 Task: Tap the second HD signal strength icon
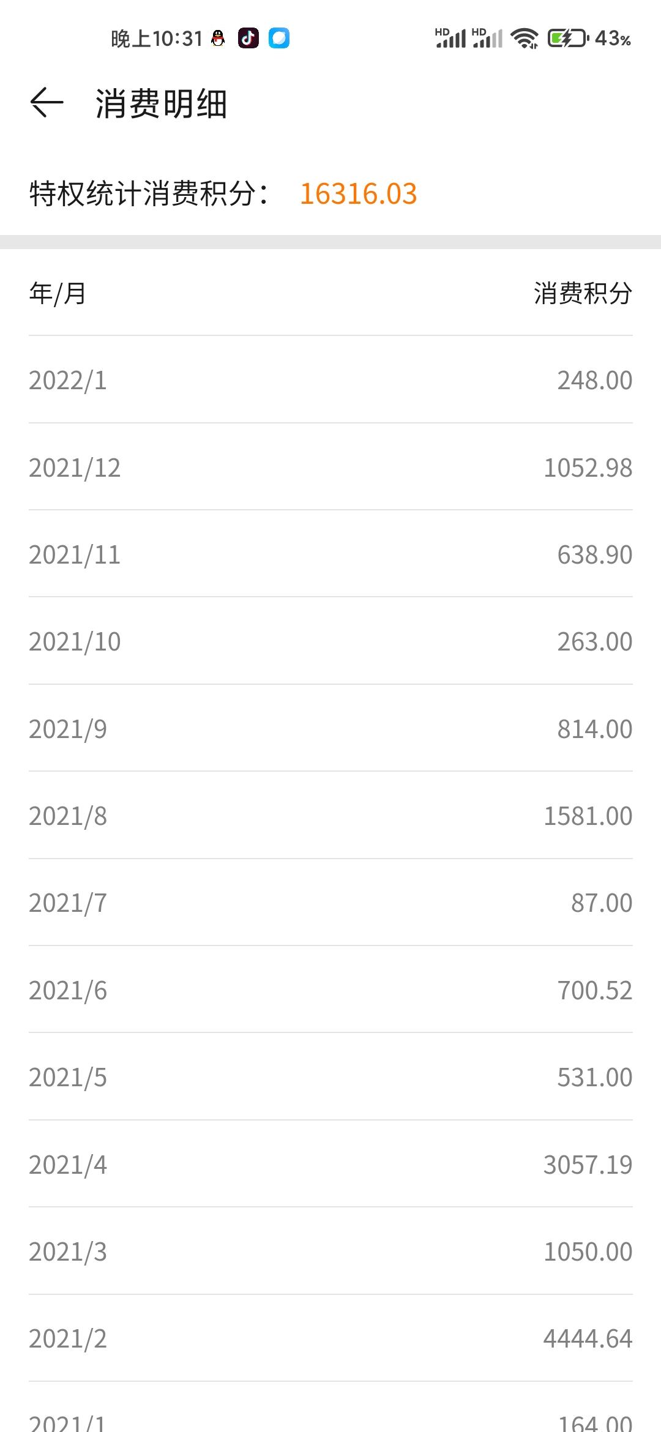(487, 38)
